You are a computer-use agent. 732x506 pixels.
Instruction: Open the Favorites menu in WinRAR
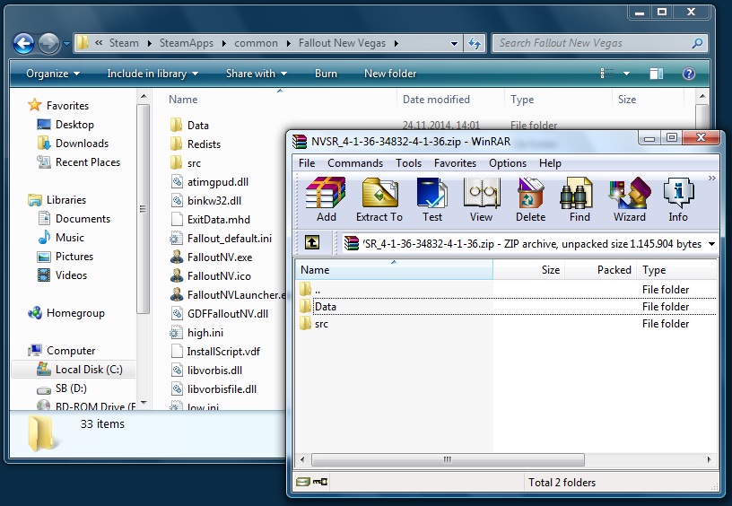tap(455, 163)
